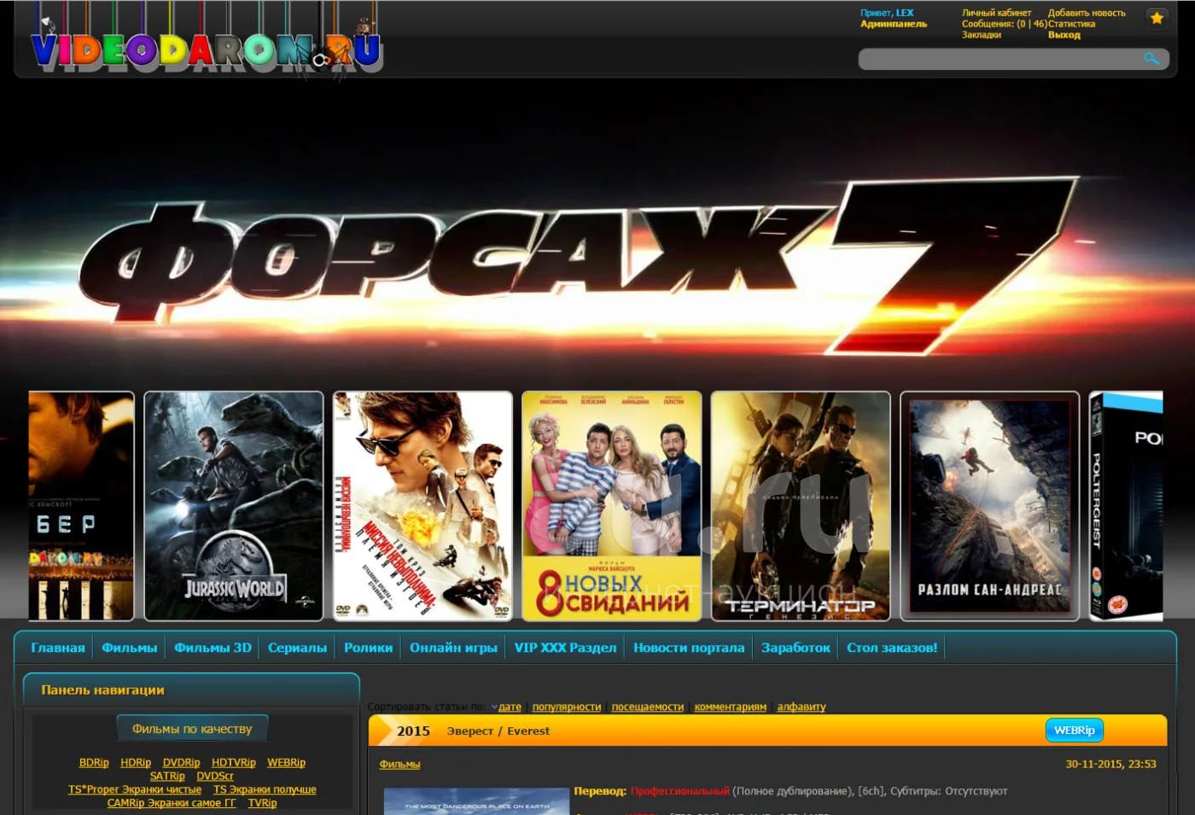Open the Poltergeist Blu-ray poster
This screenshot has width=1195, height=815.
pyautogui.click(x=1126, y=506)
